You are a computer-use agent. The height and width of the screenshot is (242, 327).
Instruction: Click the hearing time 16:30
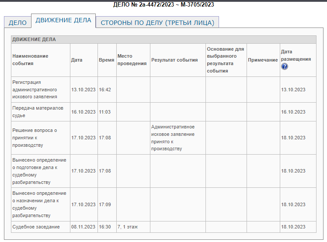tap(104, 227)
